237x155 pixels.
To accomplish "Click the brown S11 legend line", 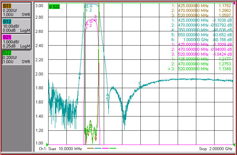I will click(x=90, y=149).
